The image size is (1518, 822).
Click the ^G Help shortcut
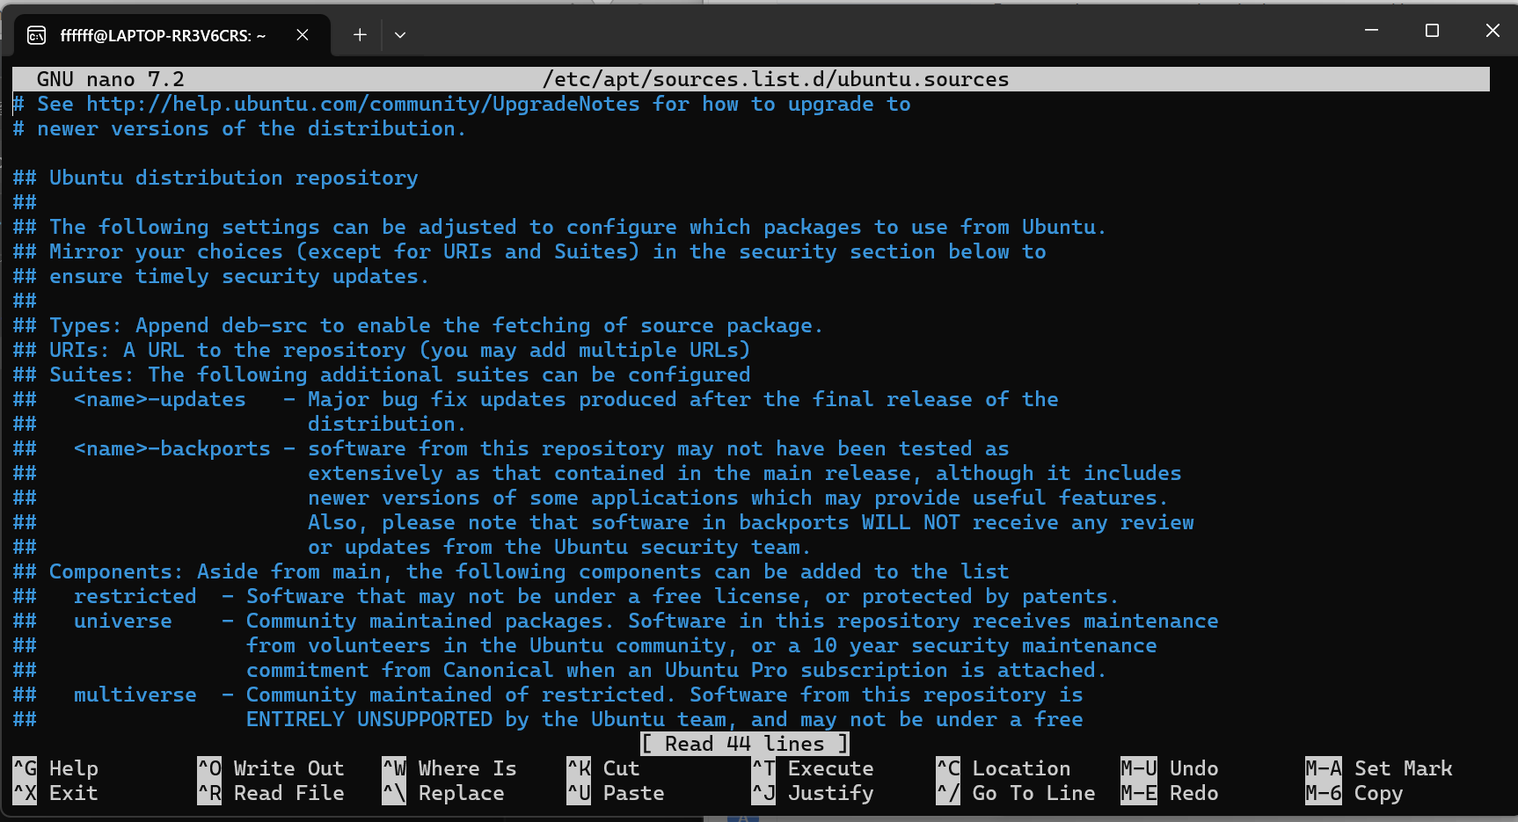click(56, 768)
